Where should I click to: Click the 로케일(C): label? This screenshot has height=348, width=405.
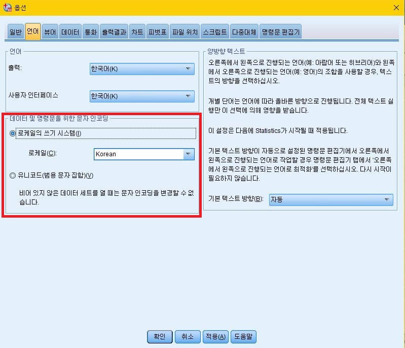click(x=43, y=153)
